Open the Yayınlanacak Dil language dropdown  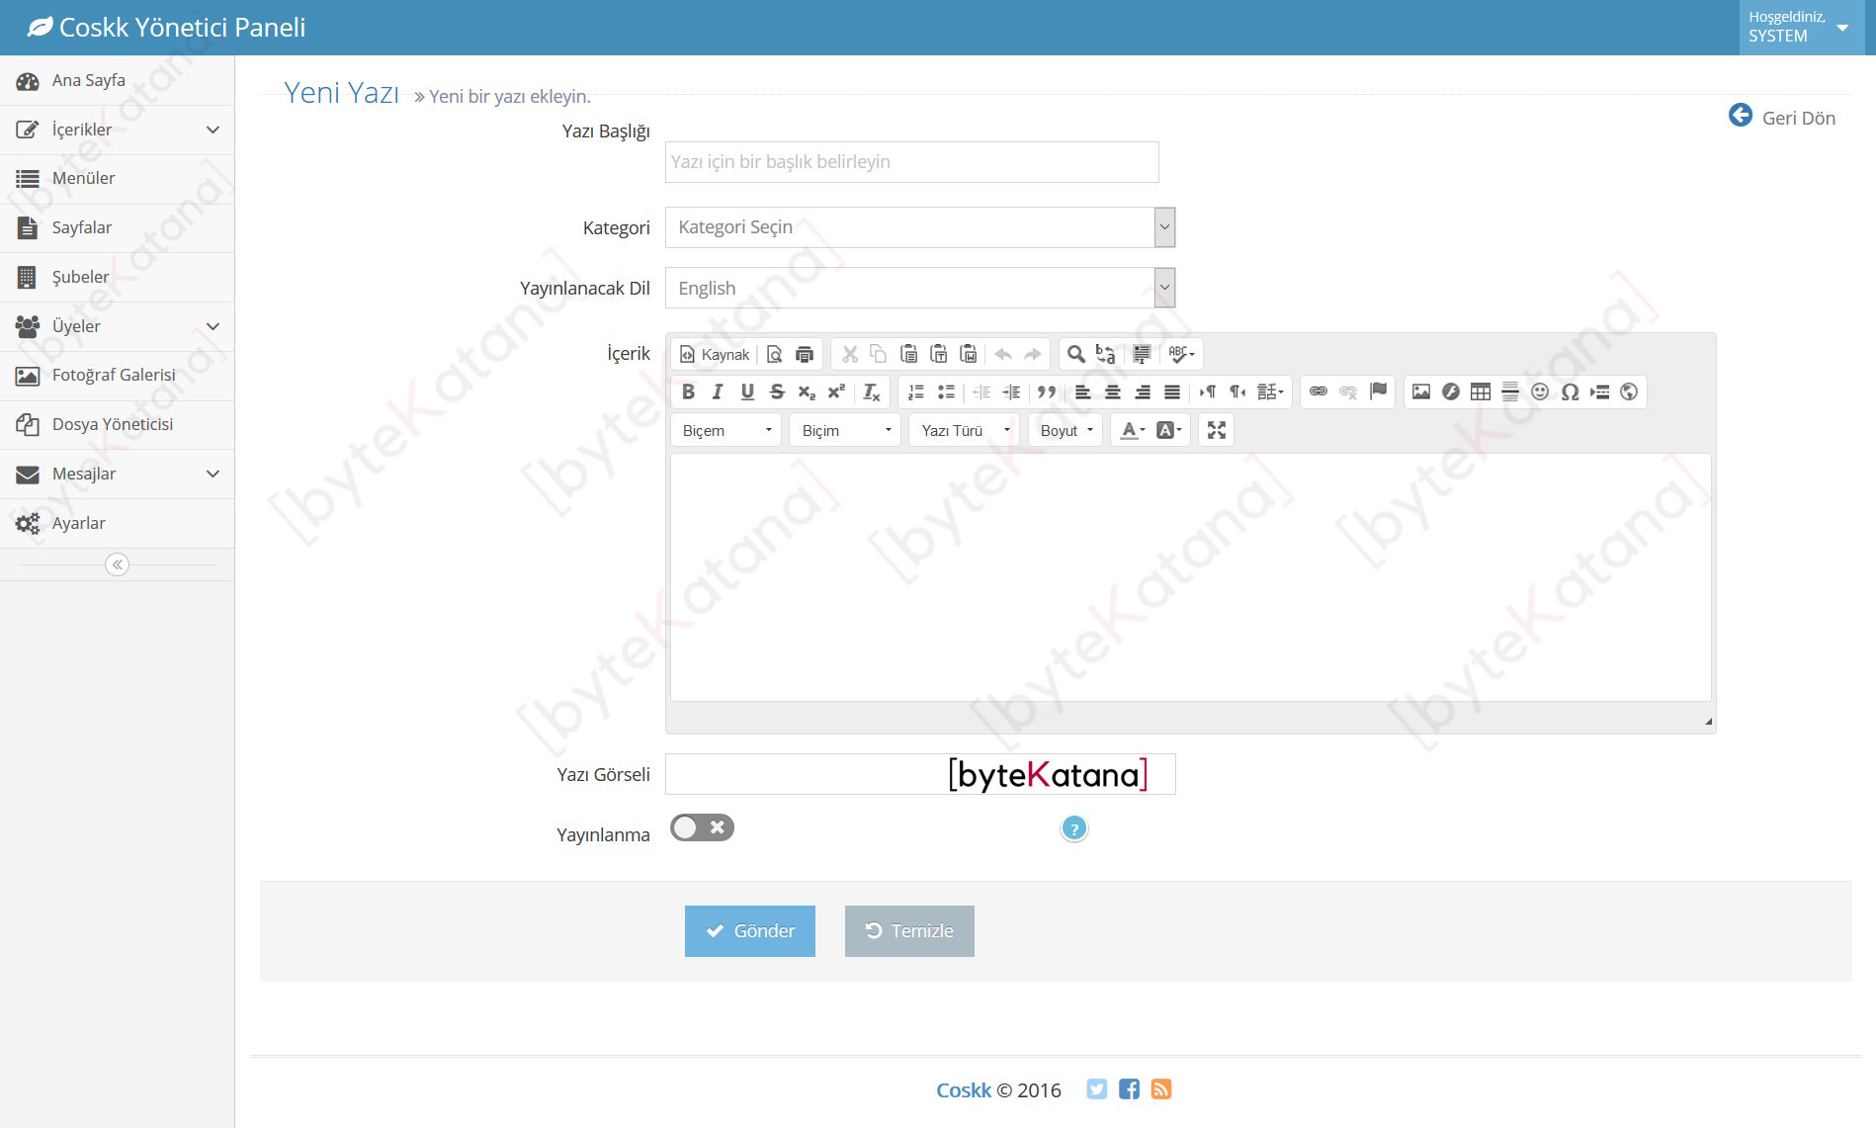pyautogui.click(x=919, y=288)
